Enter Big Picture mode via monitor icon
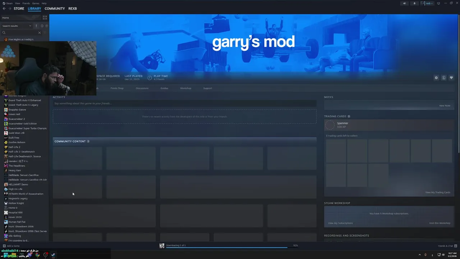 [x=438, y=3]
